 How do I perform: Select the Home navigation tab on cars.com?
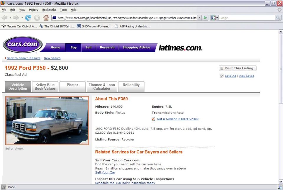[x=55, y=47]
